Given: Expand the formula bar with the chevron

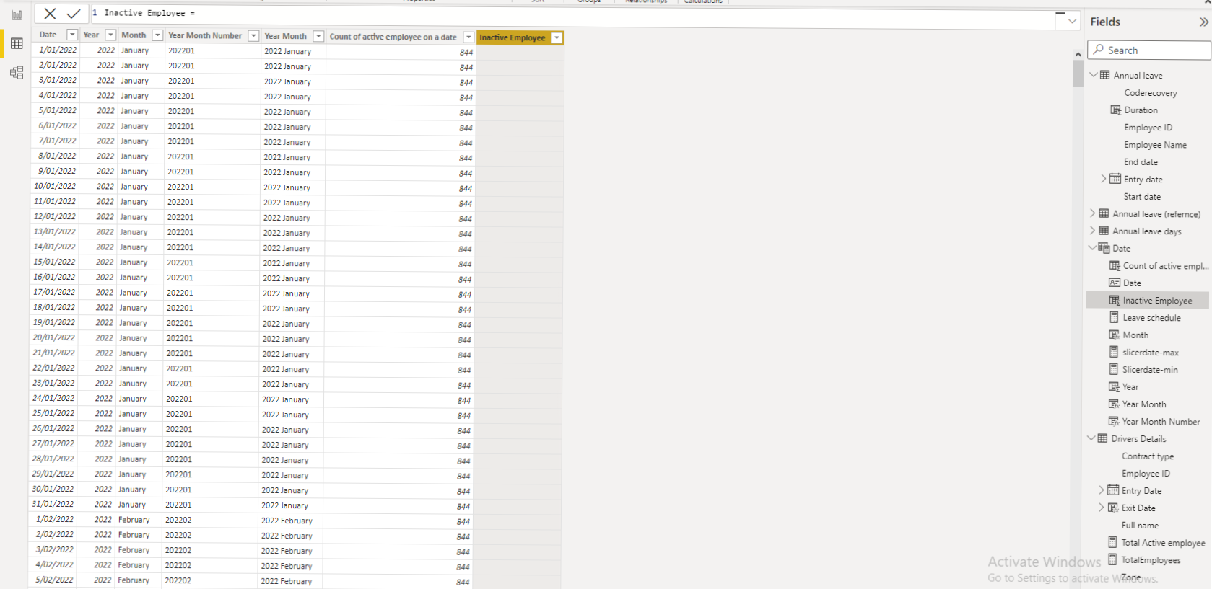Looking at the screenshot, I should coord(1072,21).
